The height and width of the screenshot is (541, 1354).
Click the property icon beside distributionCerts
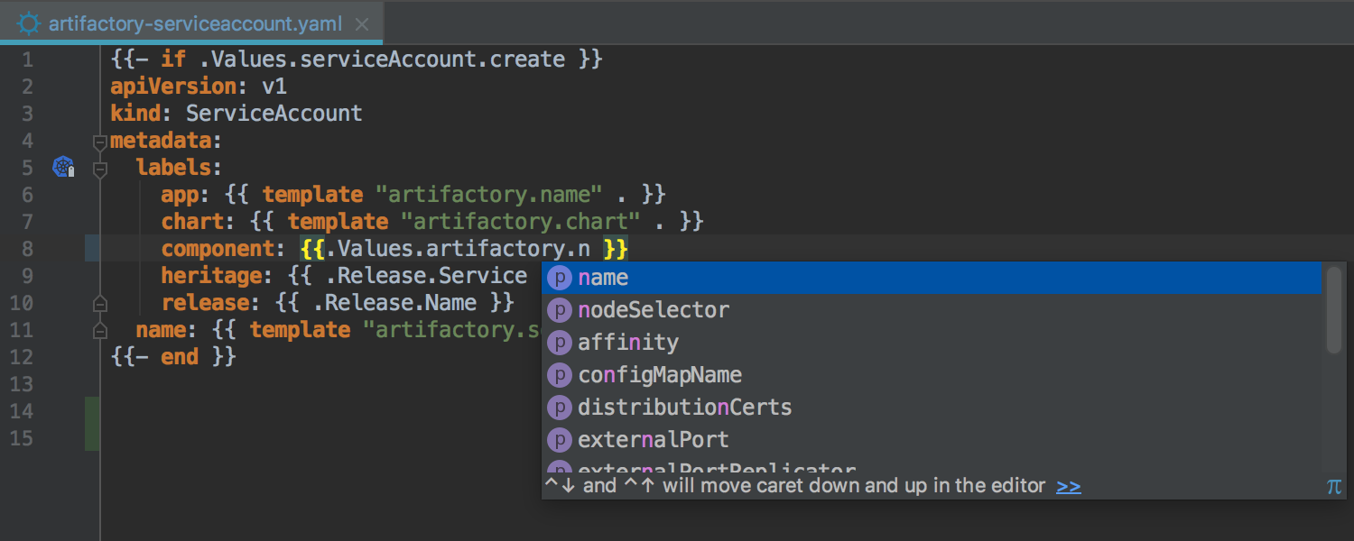coord(561,408)
